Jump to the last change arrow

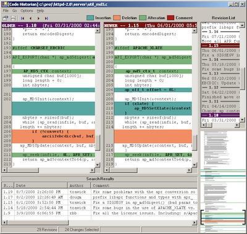click(46, 19)
